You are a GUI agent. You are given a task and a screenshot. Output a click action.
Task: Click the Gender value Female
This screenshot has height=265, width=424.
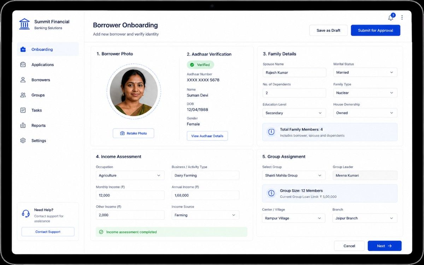pos(193,124)
